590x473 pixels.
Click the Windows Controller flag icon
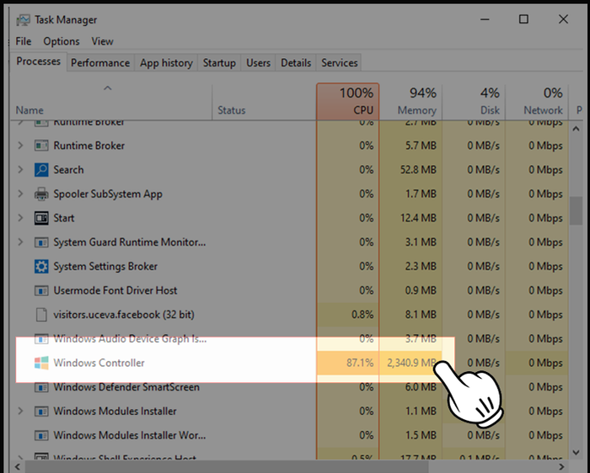point(41,363)
